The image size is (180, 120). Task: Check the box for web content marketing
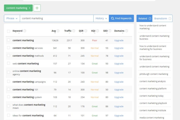pos(8,63)
